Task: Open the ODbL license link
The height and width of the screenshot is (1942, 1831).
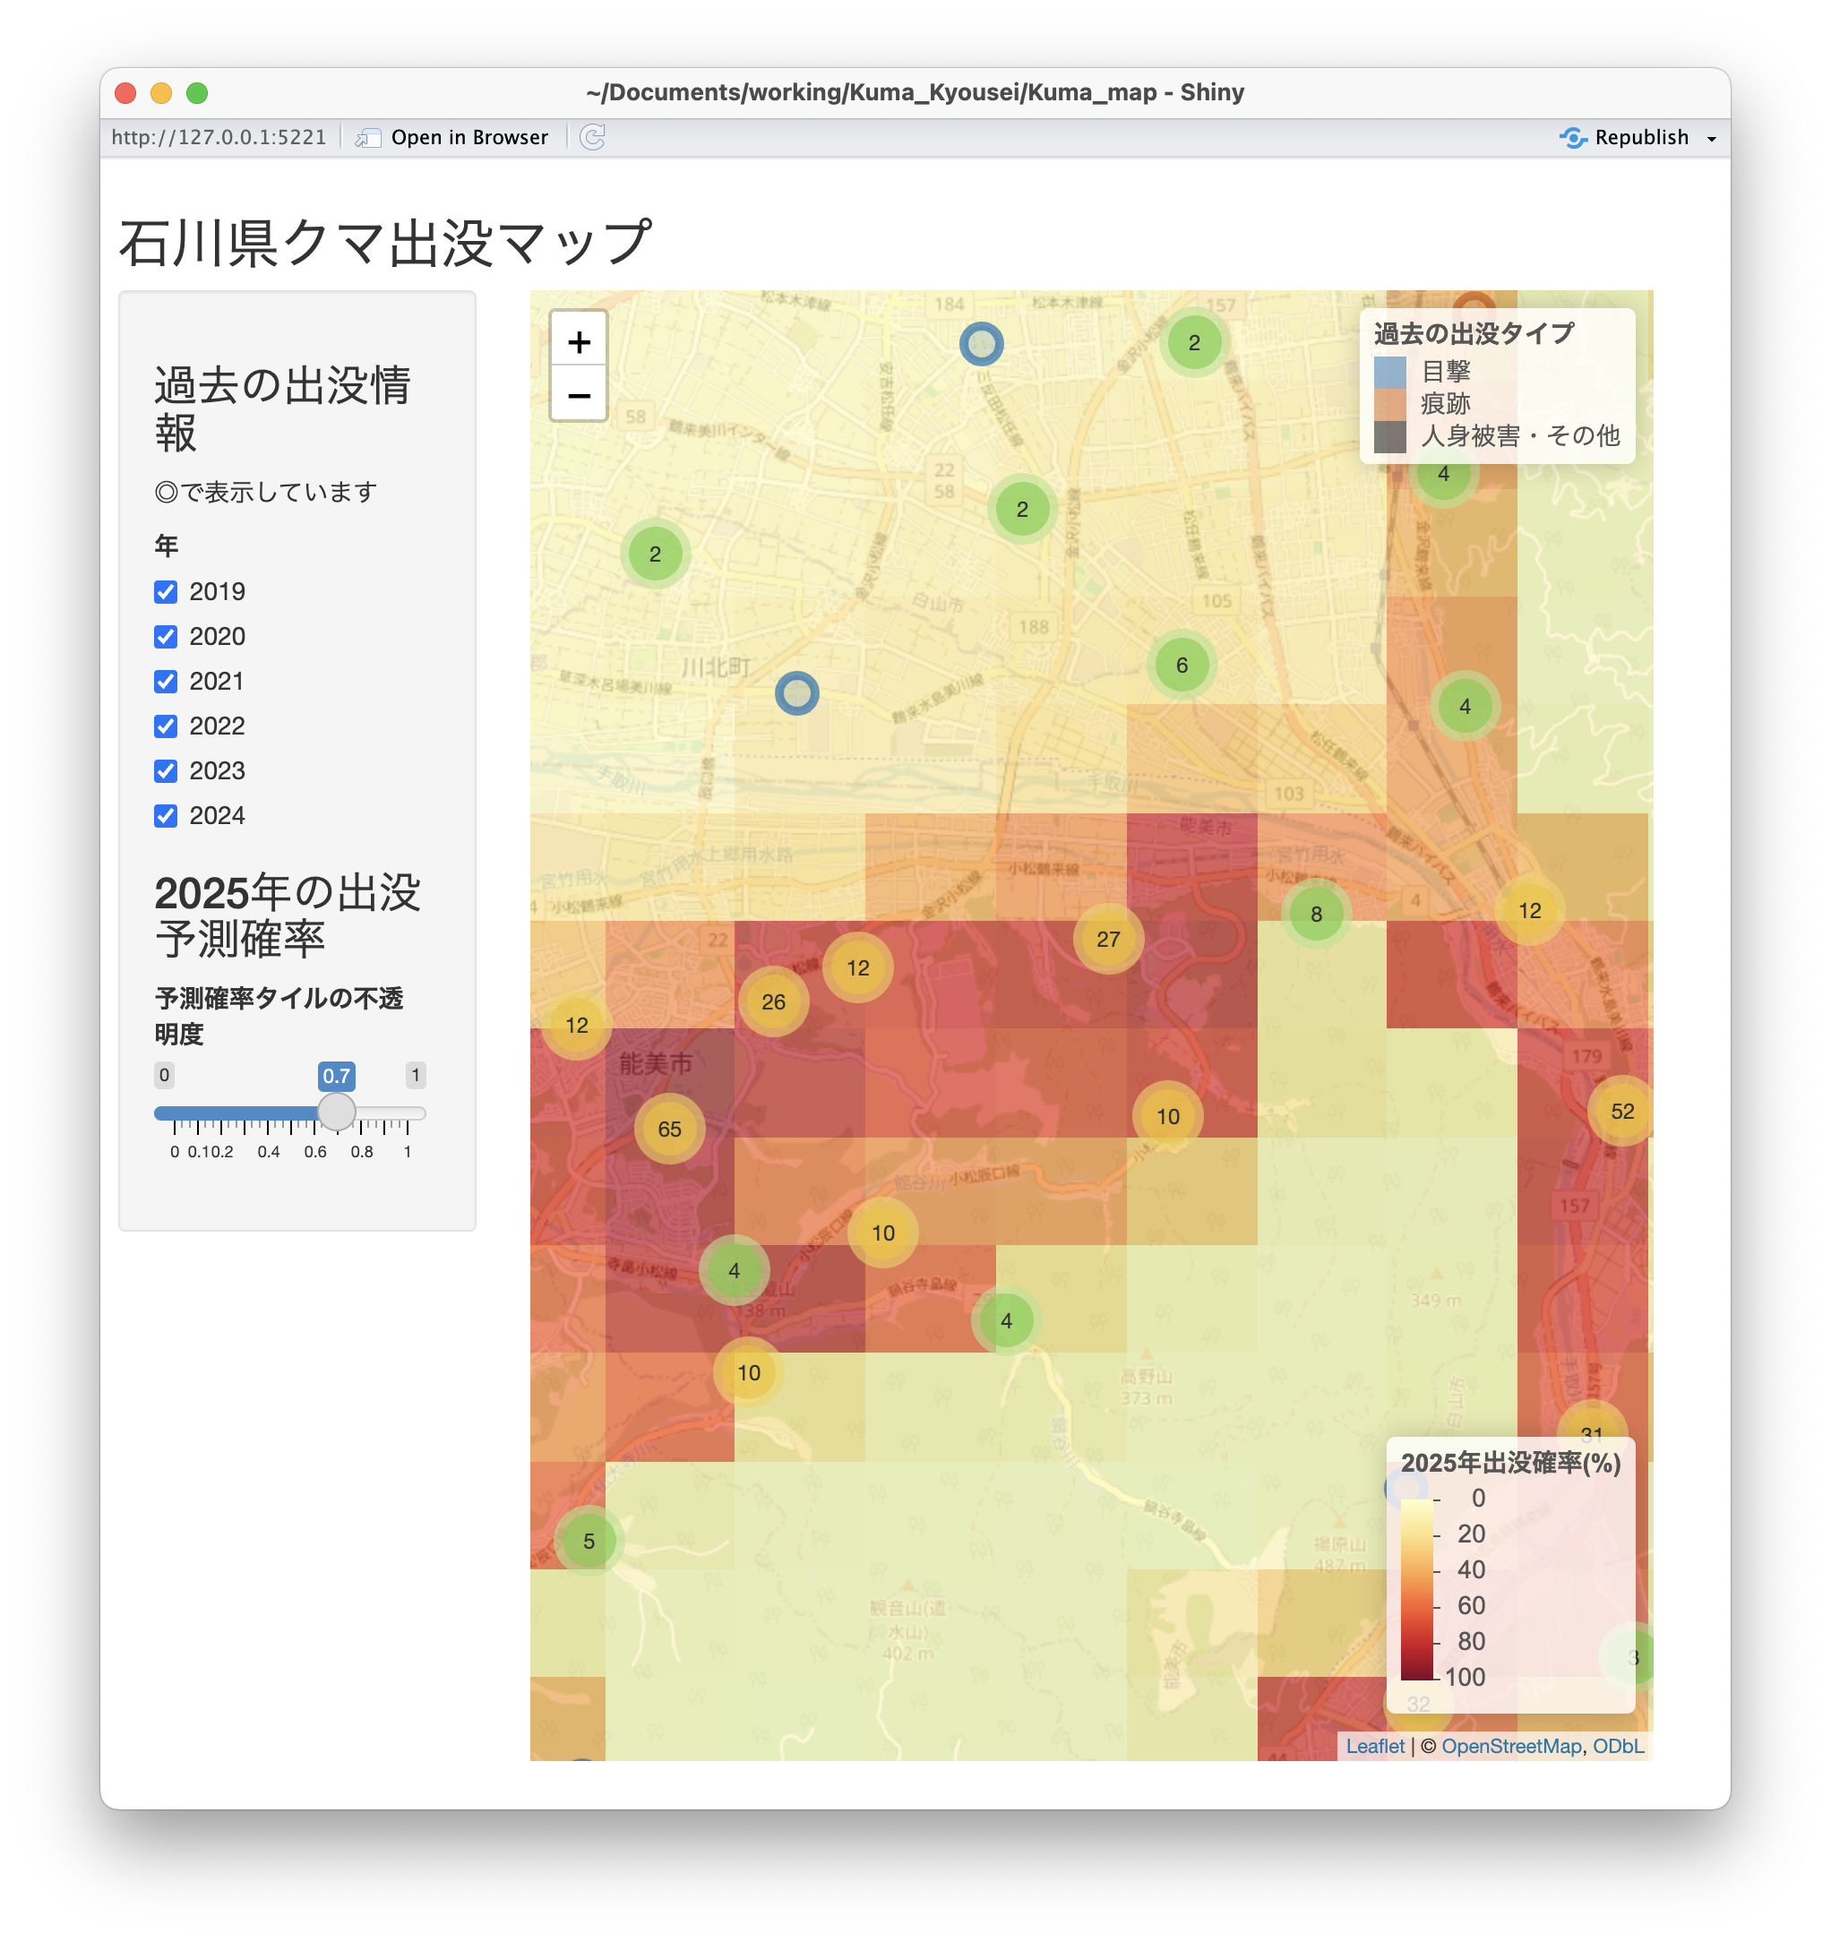Action: coord(1618,1746)
